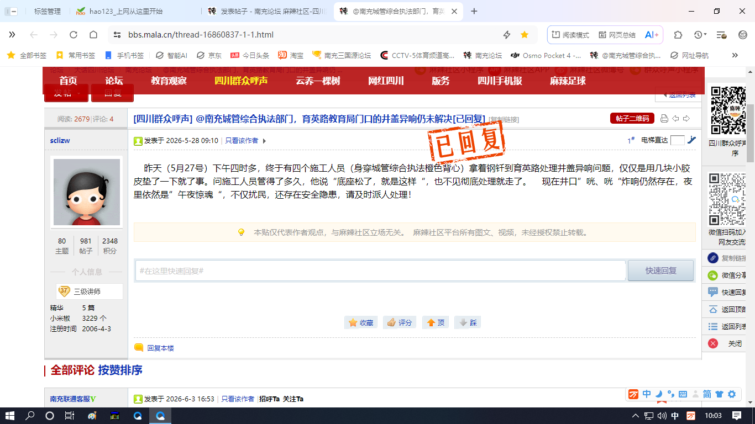755x424 pixels.
Task: Go to previous thread arrow icon
Action: click(x=675, y=118)
